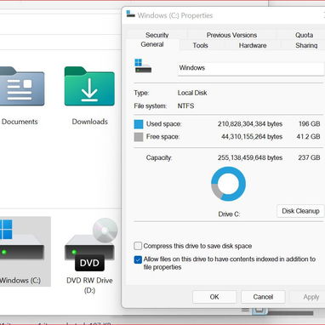The height and width of the screenshot is (325, 325).
Task: Click the File system: label
Action: [151, 106]
